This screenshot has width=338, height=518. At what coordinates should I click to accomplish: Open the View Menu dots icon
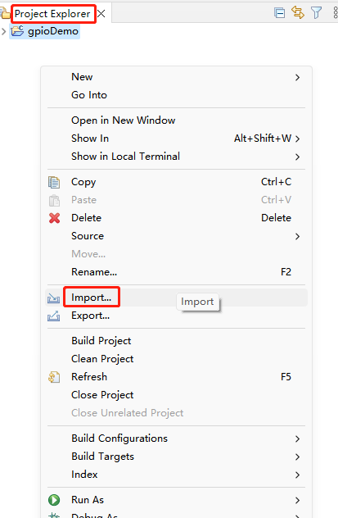pos(336,13)
